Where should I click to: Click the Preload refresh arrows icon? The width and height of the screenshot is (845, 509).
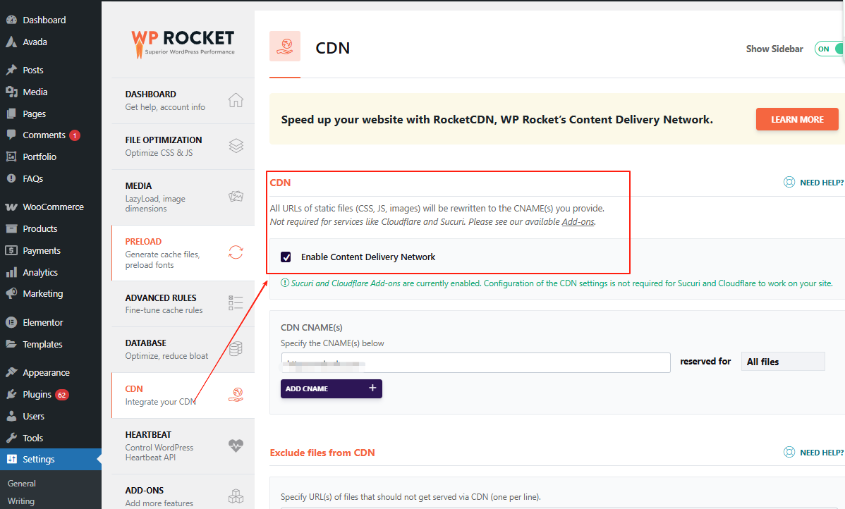[236, 252]
